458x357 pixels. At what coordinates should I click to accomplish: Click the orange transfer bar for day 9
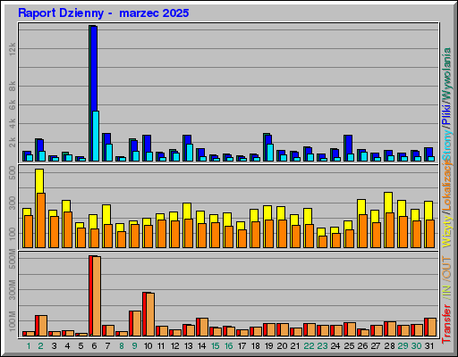(137, 324)
